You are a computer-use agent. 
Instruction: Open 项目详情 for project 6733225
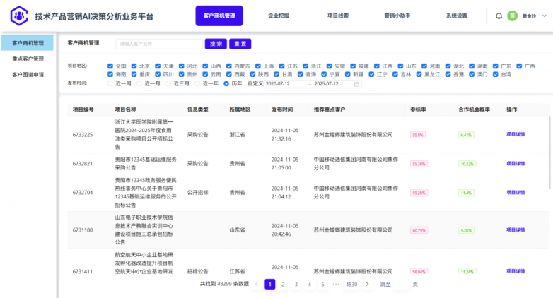516,133
